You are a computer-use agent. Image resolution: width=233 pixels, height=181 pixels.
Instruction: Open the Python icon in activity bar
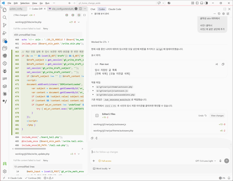(x=5, y=63)
